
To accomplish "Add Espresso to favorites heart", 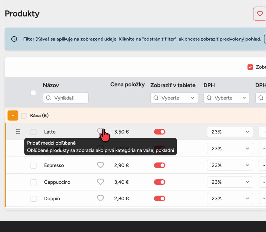I will 100,165.
